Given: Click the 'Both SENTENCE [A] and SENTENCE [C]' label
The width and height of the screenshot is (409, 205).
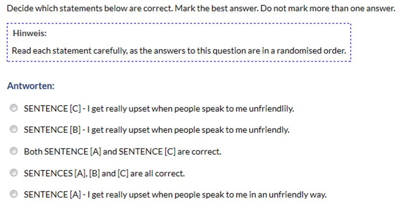Looking at the screenshot, I should [122, 152].
